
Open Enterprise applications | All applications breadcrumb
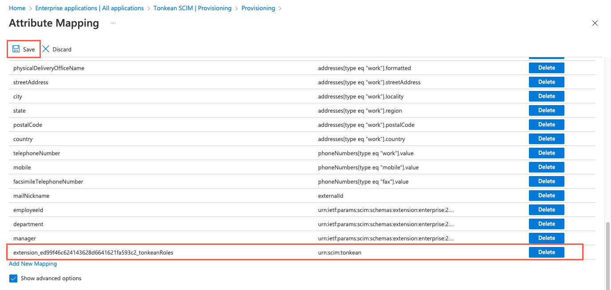pos(89,8)
